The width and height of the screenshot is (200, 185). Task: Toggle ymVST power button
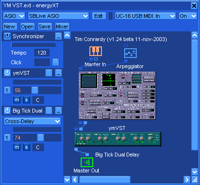click(7, 73)
